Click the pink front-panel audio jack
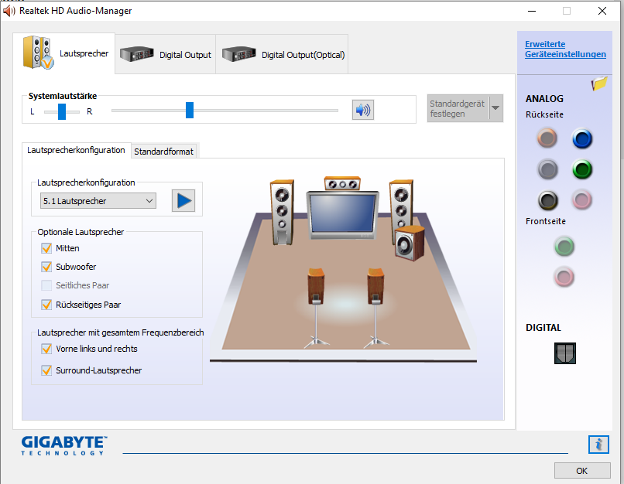Viewport: 624px width, 484px height. click(x=564, y=277)
